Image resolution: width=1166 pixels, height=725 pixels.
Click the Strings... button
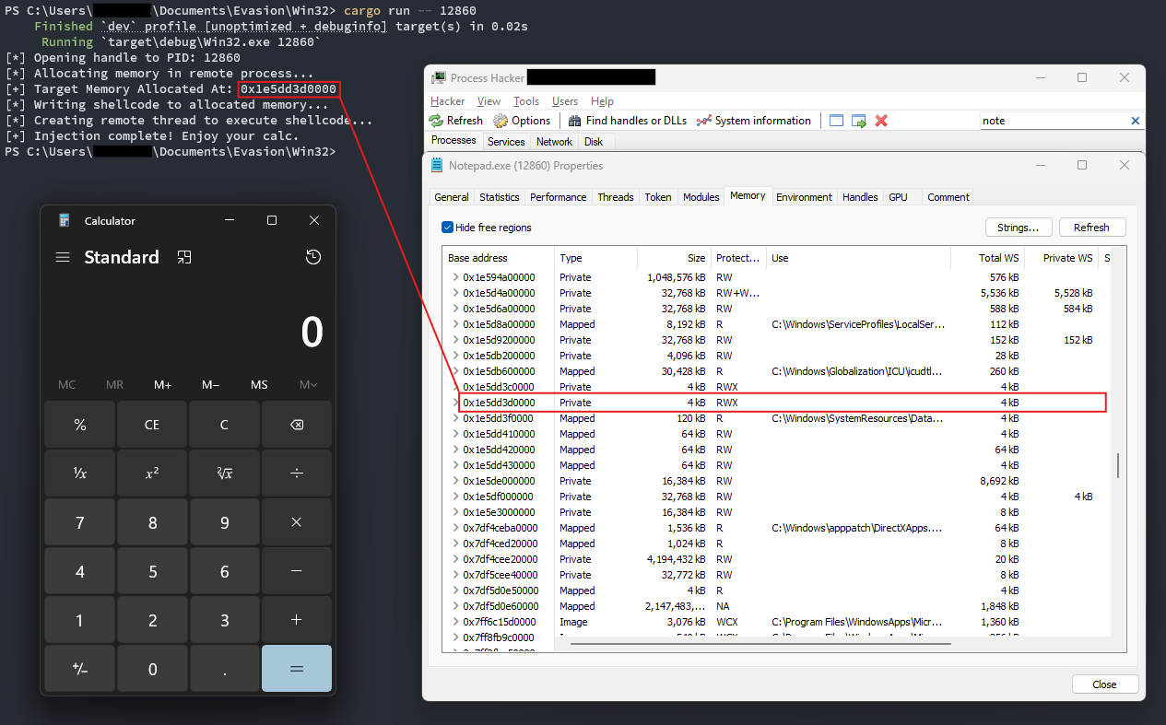click(x=1018, y=228)
